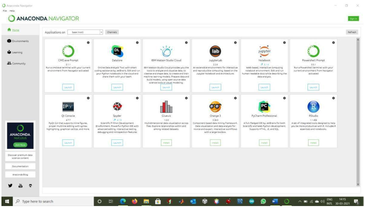
Task: Open gear settings on PyCharm Professional card
Action: click(x=285, y=98)
